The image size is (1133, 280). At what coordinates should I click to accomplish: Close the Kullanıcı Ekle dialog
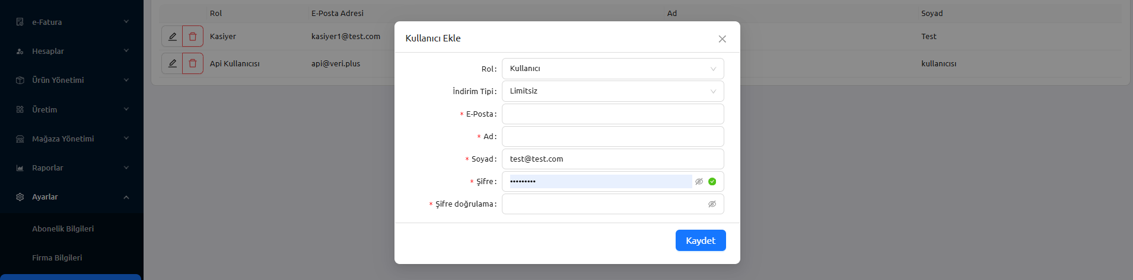point(722,39)
